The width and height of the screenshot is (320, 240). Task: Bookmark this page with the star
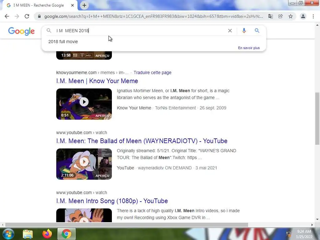click(291, 16)
